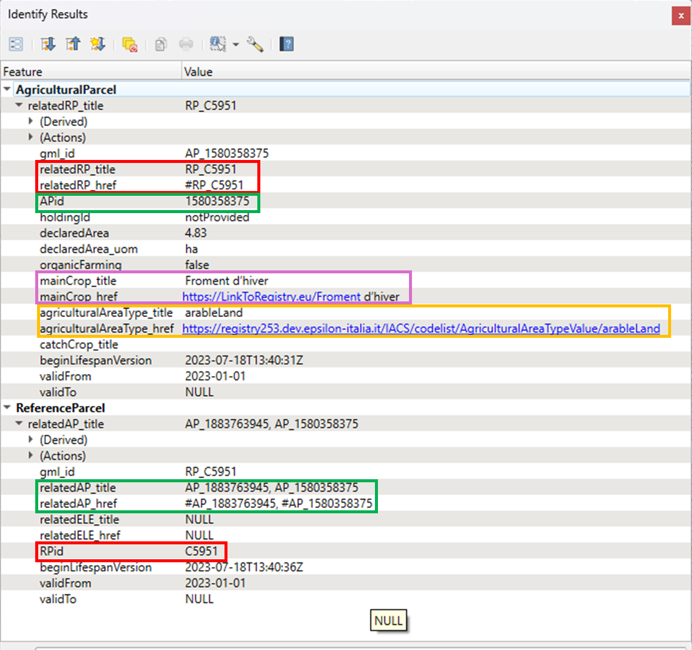
Task: Select the APid row
Action: coord(52,201)
